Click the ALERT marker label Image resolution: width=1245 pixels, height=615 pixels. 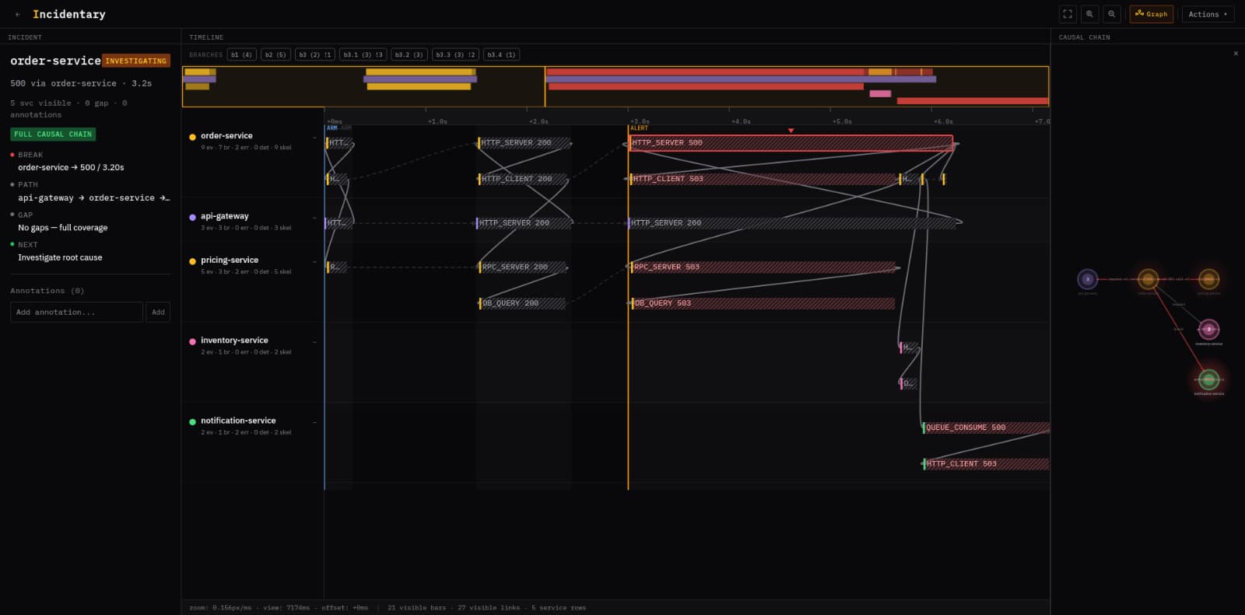(x=639, y=128)
